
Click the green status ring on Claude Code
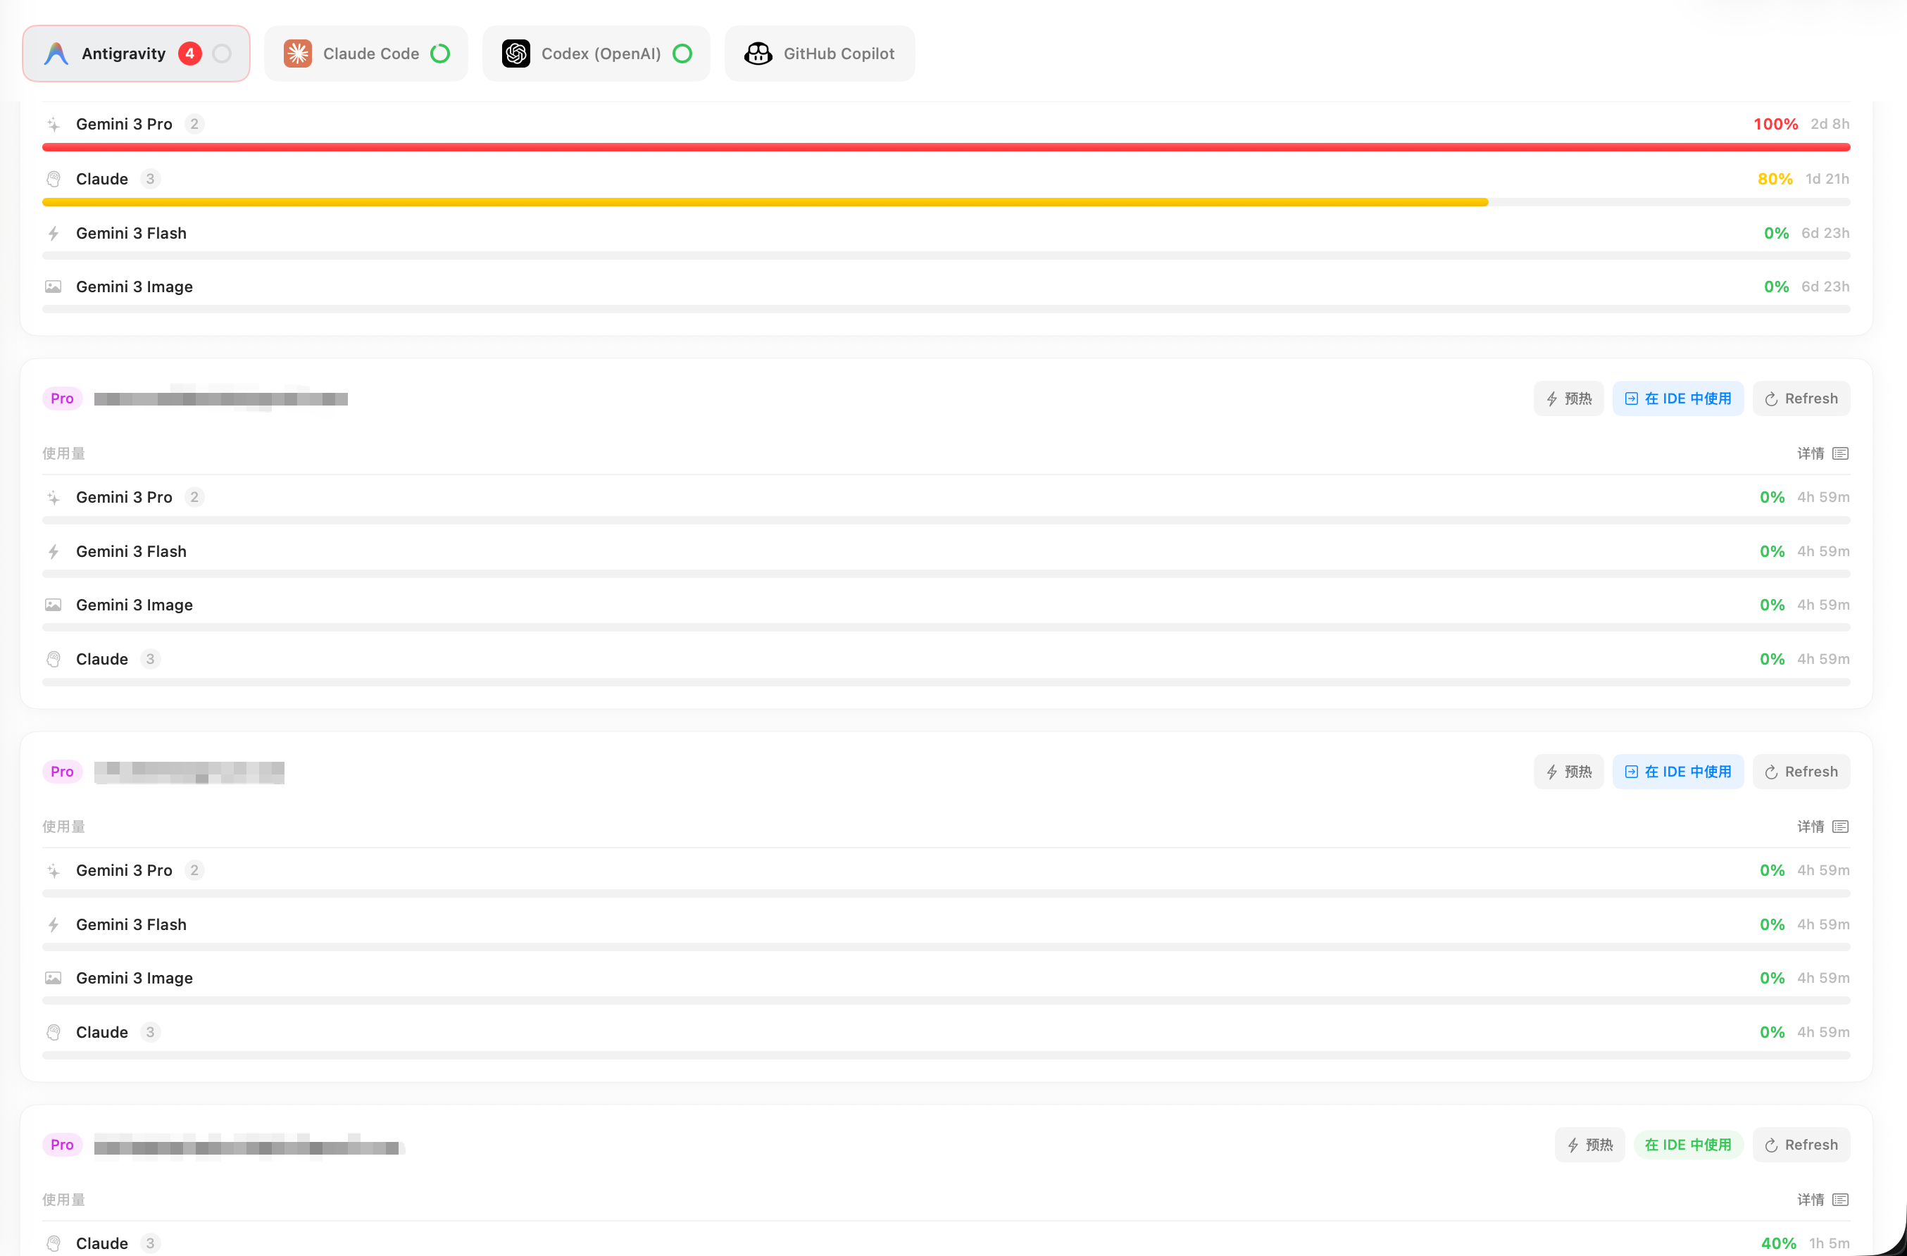pyautogui.click(x=440, y=54)
